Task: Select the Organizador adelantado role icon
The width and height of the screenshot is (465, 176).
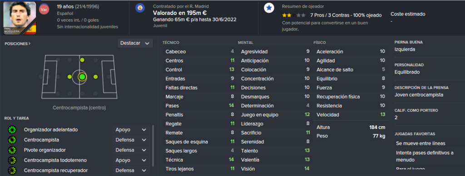Action: tap(12, 130)
